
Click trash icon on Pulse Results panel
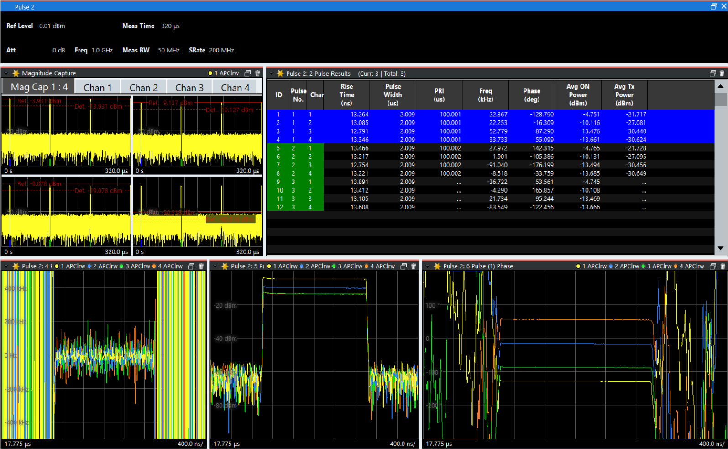tap(722, 73)
